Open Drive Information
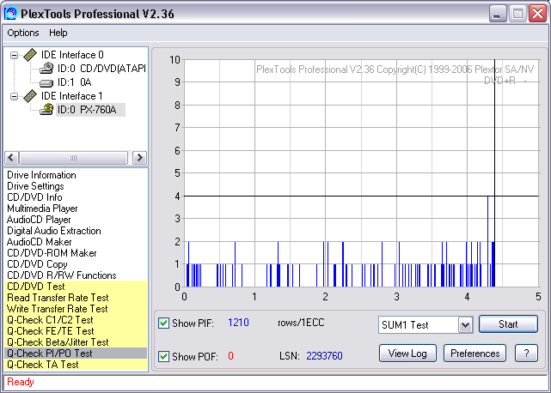This screenshot has width=551, height=393. (41, 175)
